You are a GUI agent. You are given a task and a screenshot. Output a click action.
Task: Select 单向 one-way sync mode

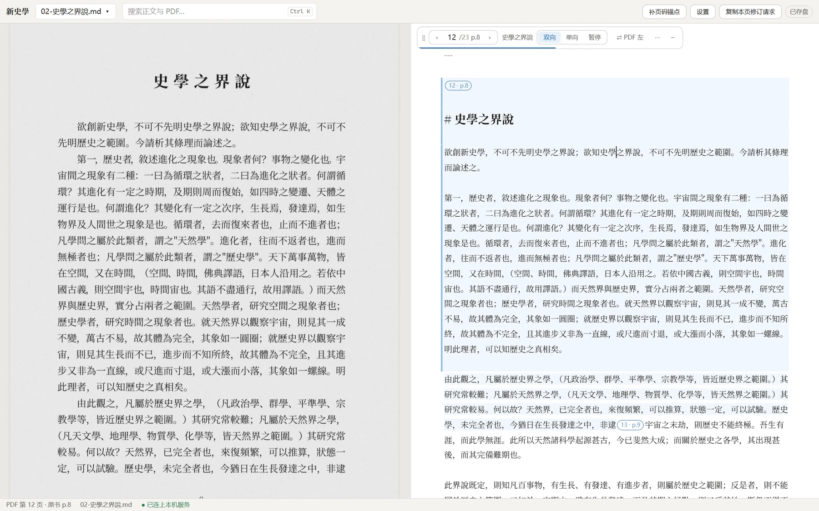pos(572,38)
